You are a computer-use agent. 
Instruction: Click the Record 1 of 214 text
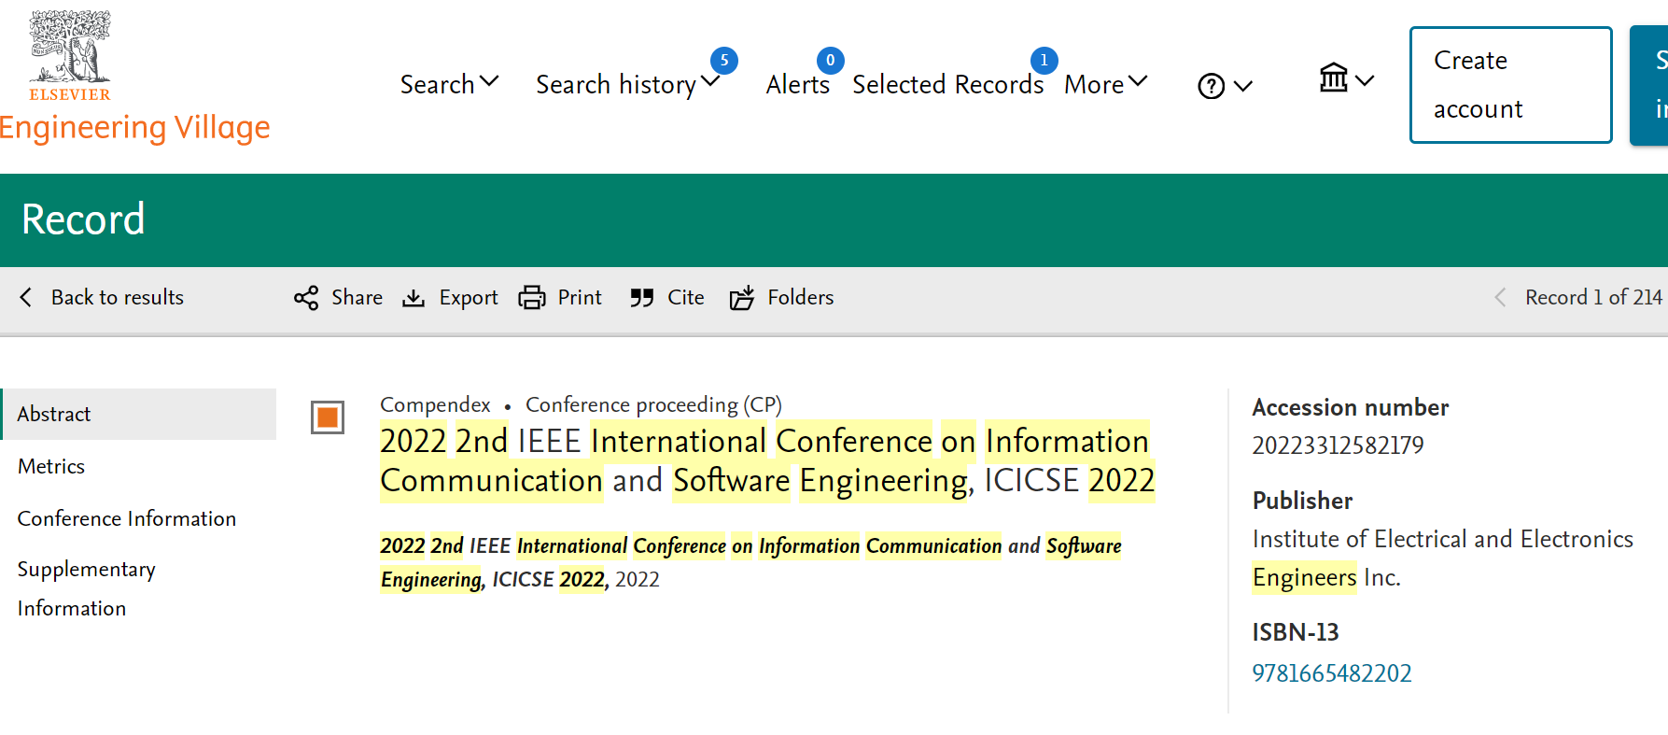[x=1593, y=297]
